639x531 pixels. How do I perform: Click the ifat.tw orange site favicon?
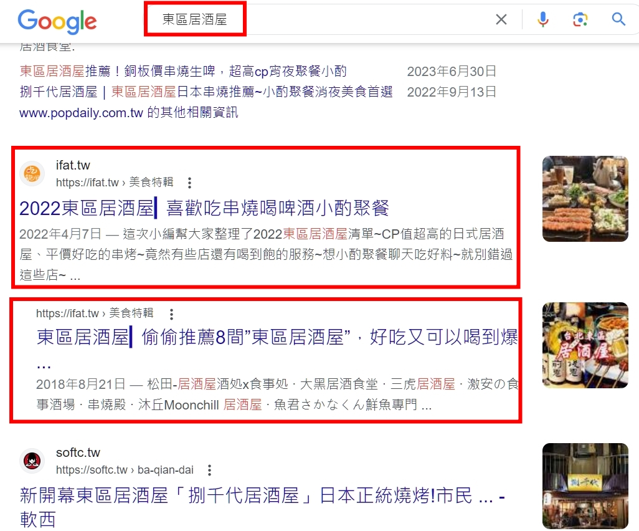pyautogui.click(x=32, y=173)
